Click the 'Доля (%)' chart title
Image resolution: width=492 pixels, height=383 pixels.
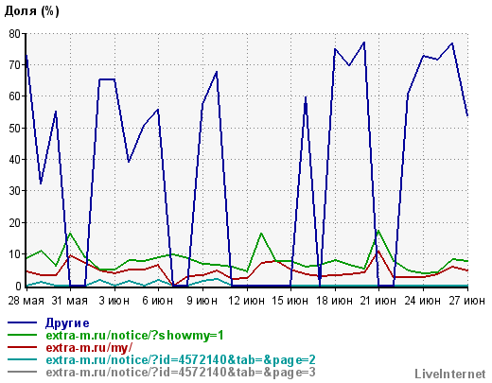tap(31, 11)
